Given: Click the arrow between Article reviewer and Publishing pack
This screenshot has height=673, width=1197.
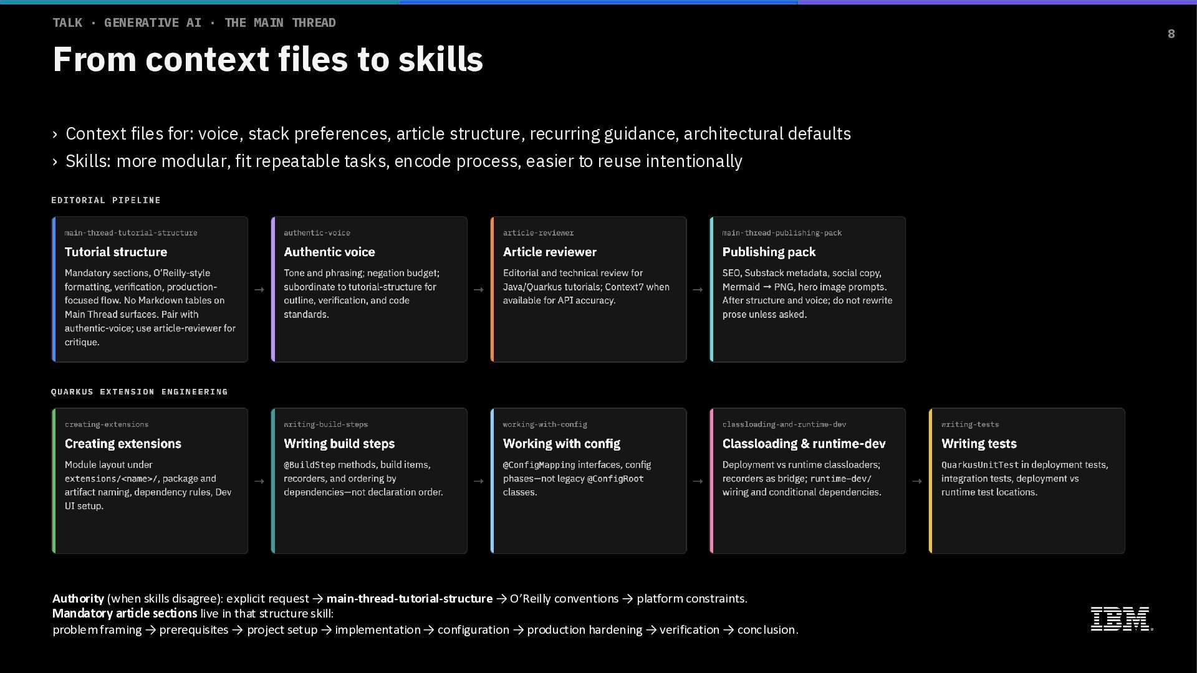Looking at the screenshot, I should click(x=698, y=290).
